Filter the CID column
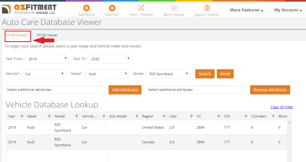This screenshot has height=162, width=306. 246,116
